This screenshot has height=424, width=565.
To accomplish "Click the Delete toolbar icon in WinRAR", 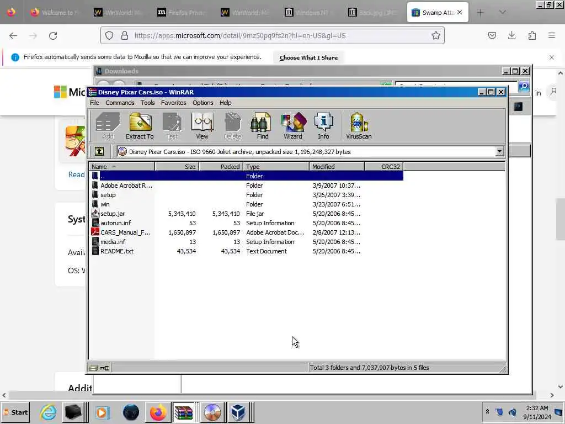I will (233, 125).
